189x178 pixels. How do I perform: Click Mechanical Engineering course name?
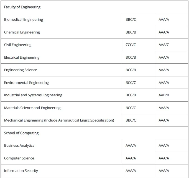tap(59, 120)
